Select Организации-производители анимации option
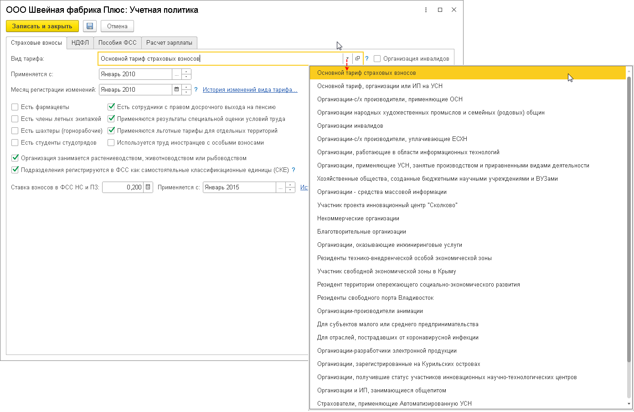 click(x=468, y=311)
